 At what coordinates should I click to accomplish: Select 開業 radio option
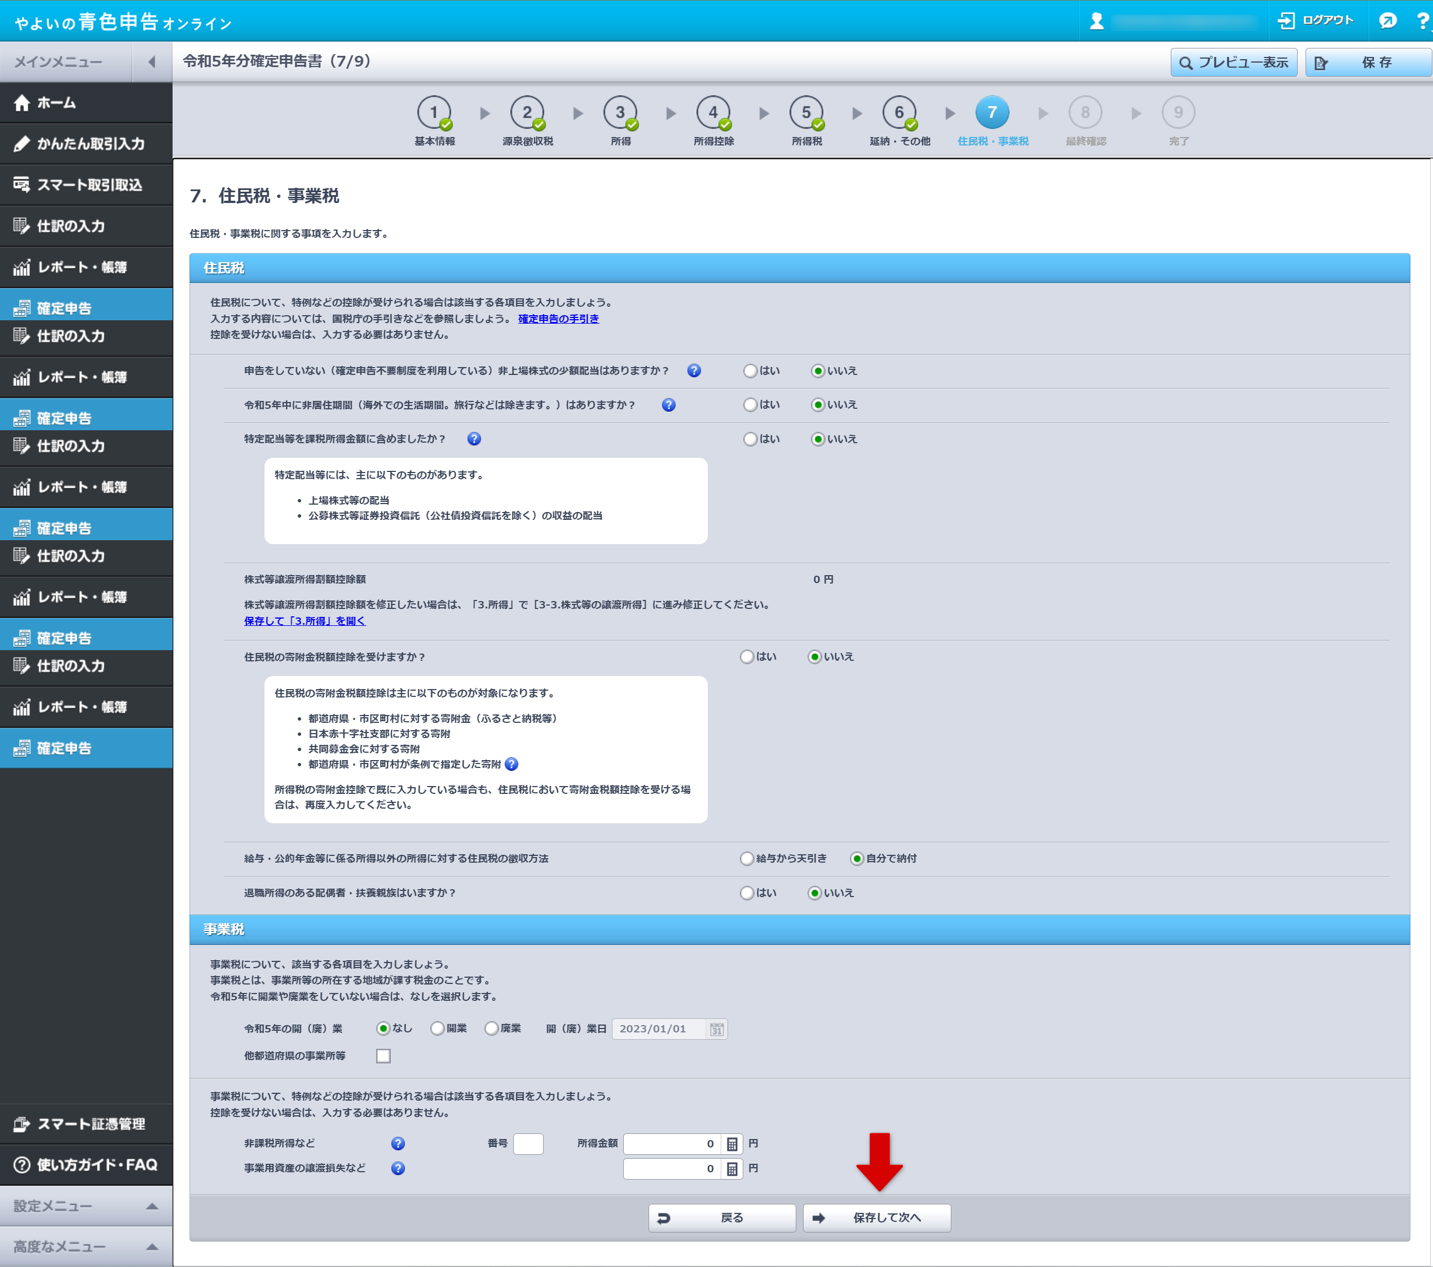[438, 1028]
